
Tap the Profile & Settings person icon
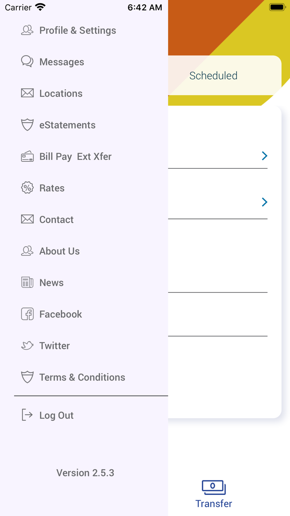pos(27,30)
